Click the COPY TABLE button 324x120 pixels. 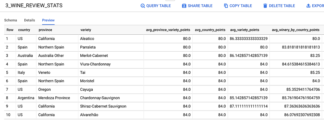[x=238, y=6]
